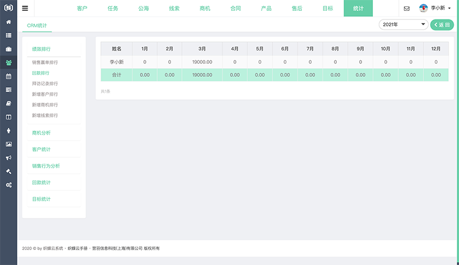Go to the 商机 top menu
The image size is (459, 265).
[205, 9]
